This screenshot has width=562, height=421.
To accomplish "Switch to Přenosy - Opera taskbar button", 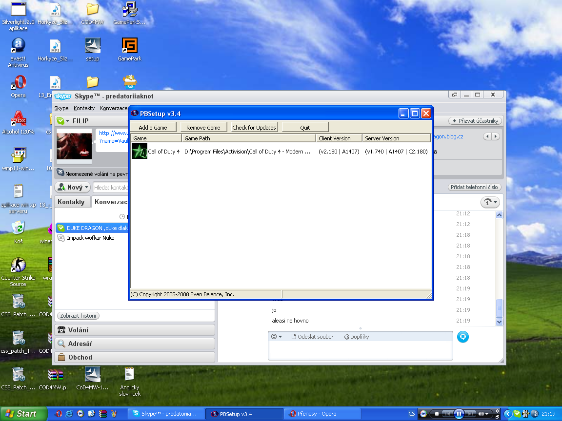I will tap(322, 414).
